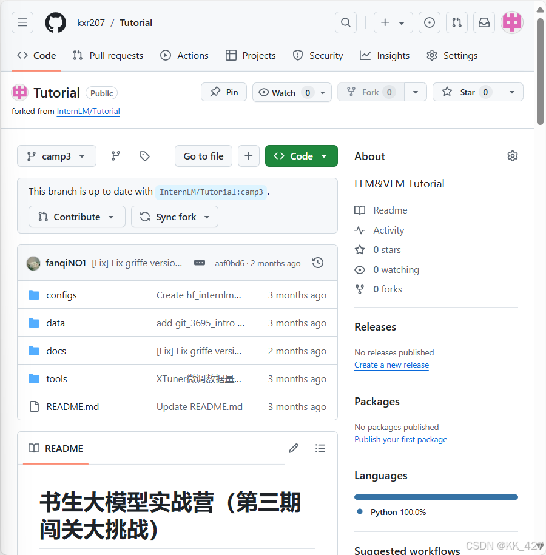
Task: Click Create a new release link
Action: (392, 365)
